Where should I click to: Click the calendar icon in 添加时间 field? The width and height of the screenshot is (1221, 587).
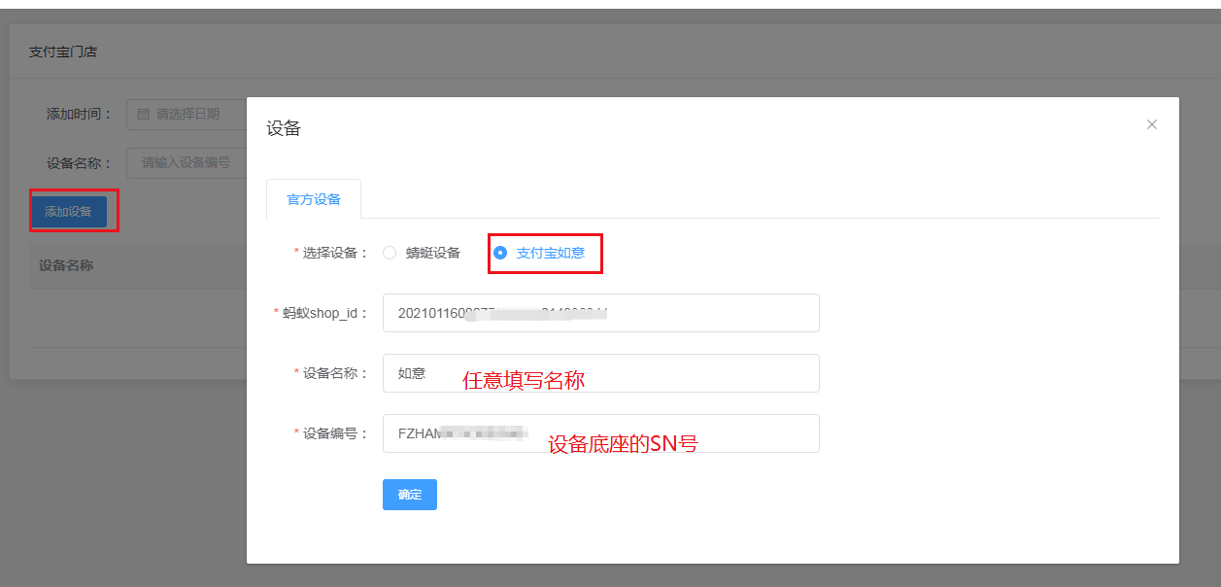pyautogui.click(x=143, y=114)
